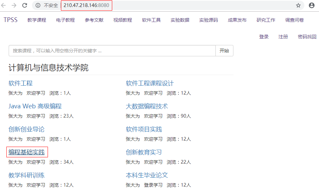Image resolution: width=319 pixels, height=195 pixels.
Task: Open the browser profile avatar icon
Action: coord(311,5)
